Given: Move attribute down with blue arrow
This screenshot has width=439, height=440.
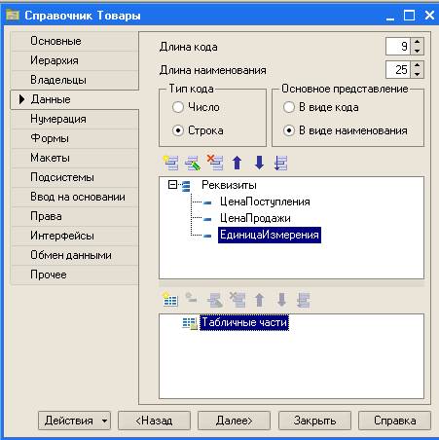Looking at the screenshot, I should pyautogui.click(x=259, y=163).
